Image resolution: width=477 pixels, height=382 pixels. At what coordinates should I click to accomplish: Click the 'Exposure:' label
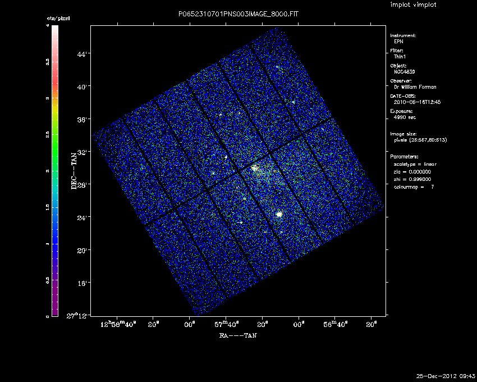(401, 111)
